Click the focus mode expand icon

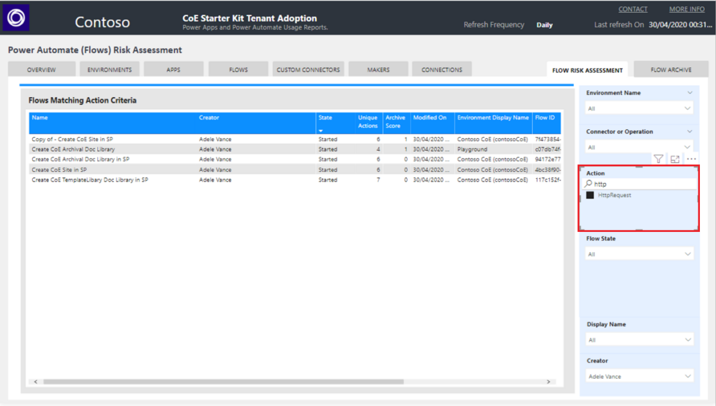[x=675, y=159]
